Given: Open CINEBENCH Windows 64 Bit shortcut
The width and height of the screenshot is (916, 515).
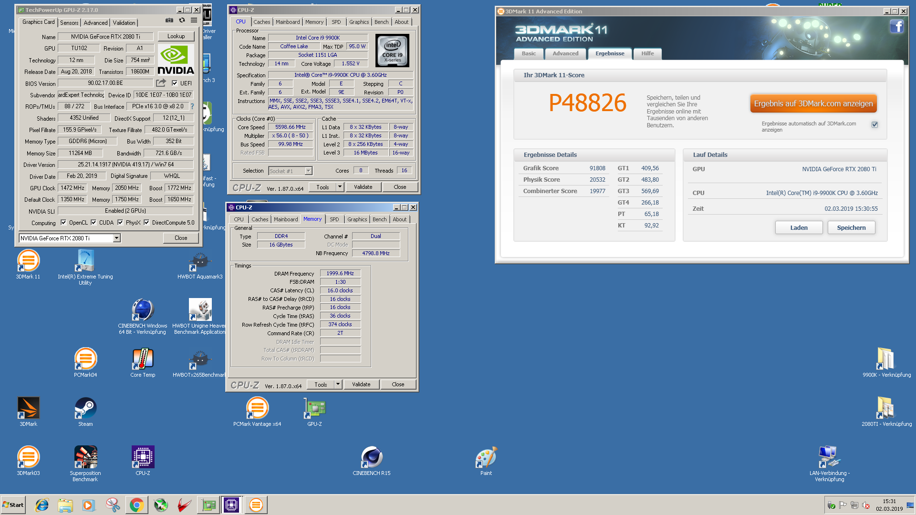Looking at the screenshot, I should coord(143,317).
